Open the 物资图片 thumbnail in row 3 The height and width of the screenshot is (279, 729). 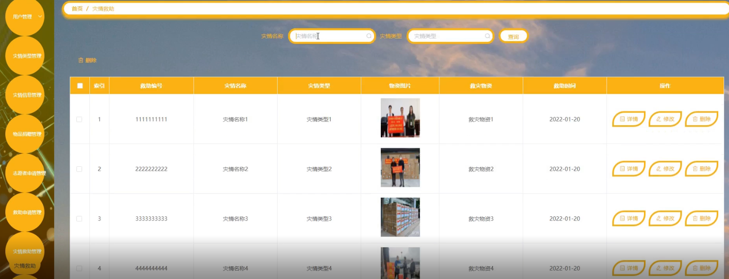click(400, 217)
